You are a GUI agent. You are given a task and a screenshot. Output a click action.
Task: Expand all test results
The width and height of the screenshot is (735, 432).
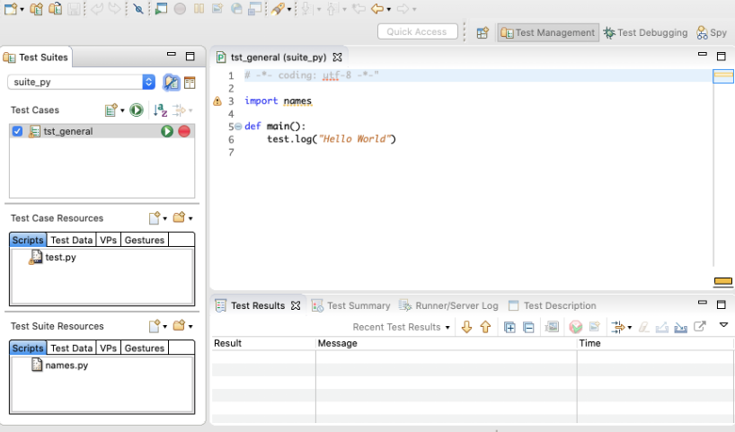pyautogui.click(x=509, y=327)
